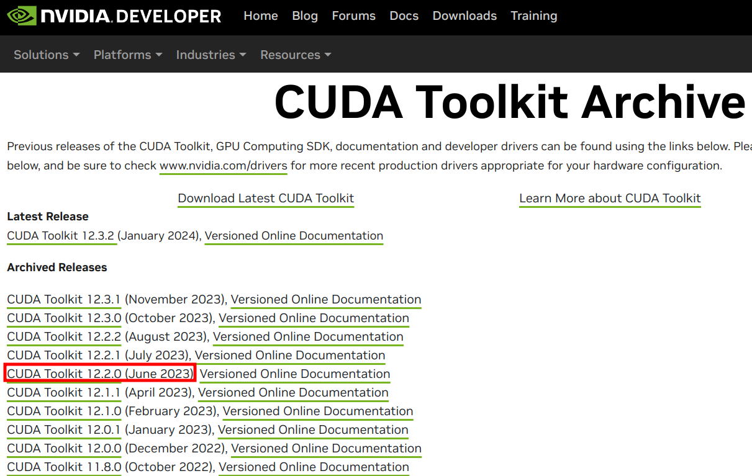Open CUDA Toolkit 12.2.2 link

(64, 337)
